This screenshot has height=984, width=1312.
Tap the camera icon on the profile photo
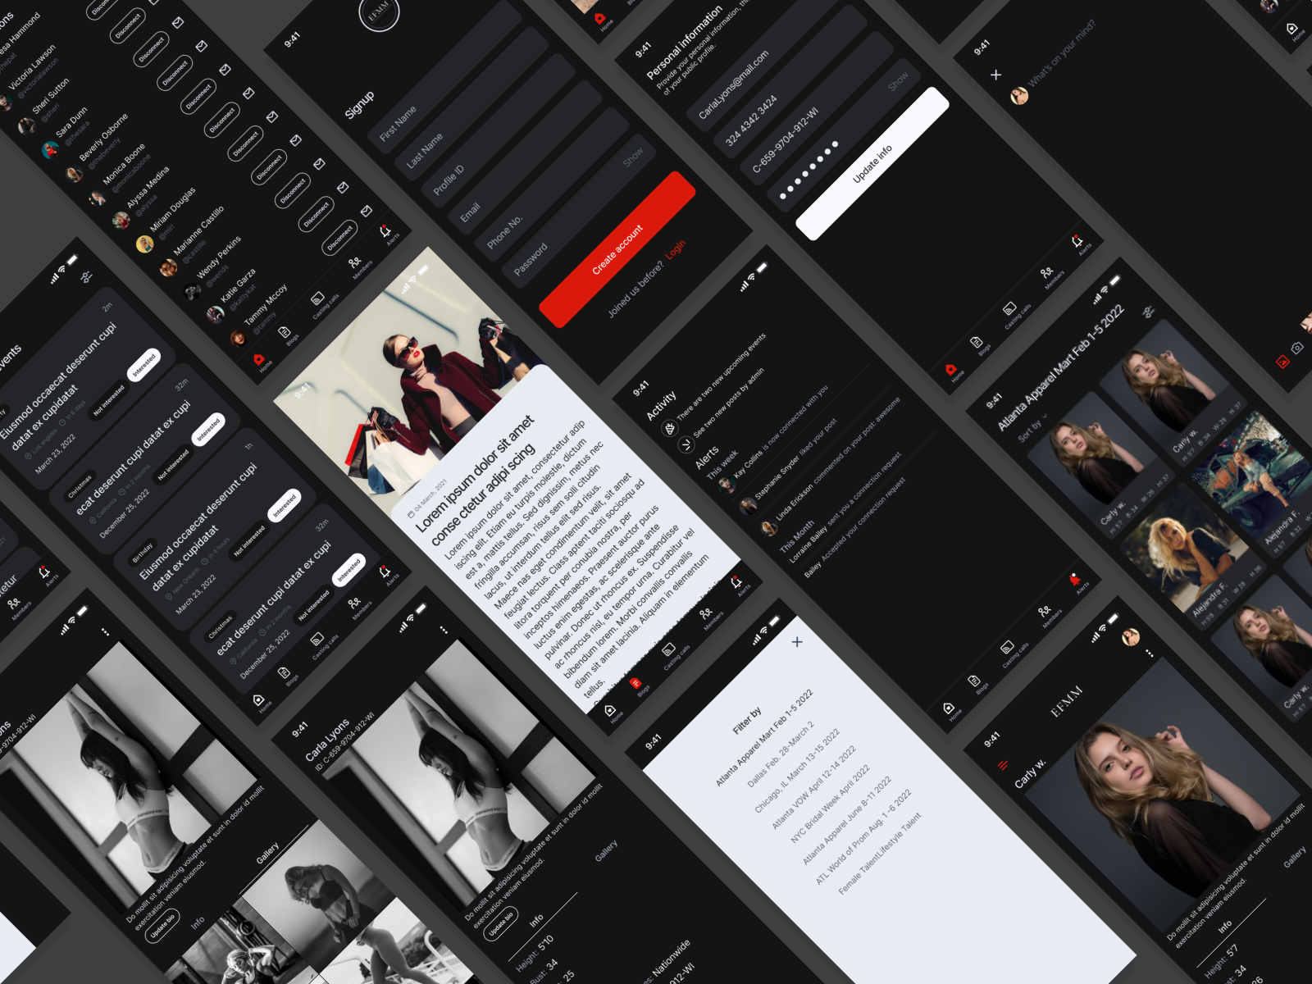[1297, 348]
